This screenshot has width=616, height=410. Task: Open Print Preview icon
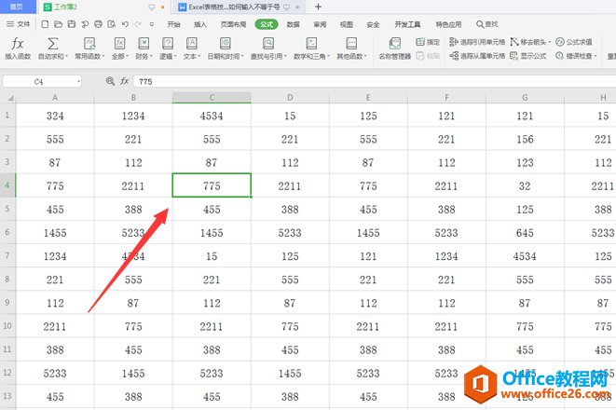click(112, 24)
